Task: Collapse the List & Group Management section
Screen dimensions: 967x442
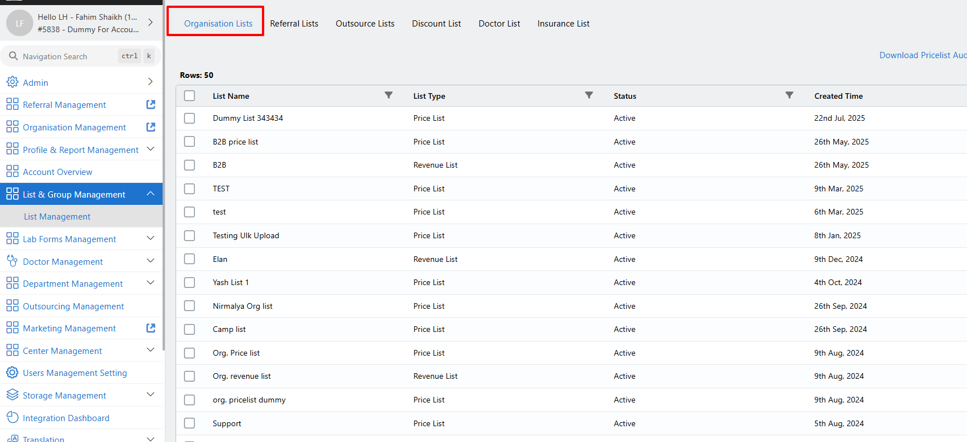Action: [x=150, y=194]
